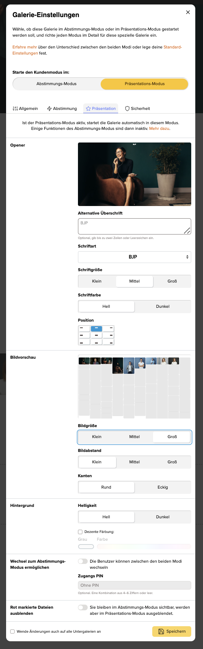The width and height of the screenshot is (203, 649).
Task: Select top-left position in position grid
Action: [x=84, y=328]
